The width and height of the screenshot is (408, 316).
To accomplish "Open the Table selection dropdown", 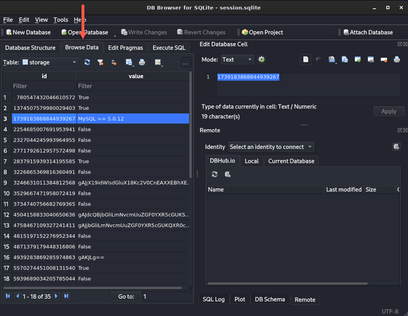I will tap(49, 62).
